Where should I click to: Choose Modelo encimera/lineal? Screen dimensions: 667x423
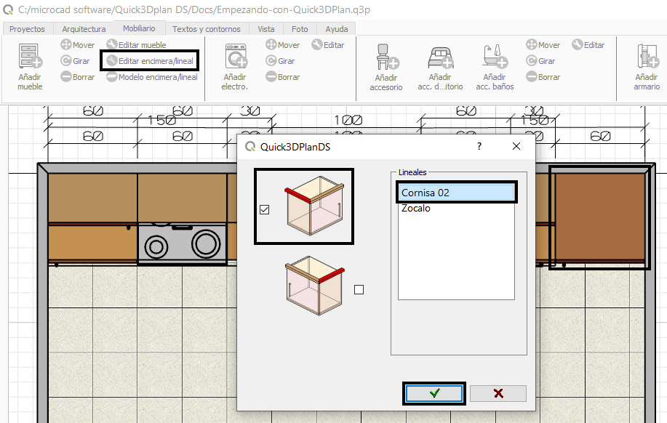tap(152, 77)
